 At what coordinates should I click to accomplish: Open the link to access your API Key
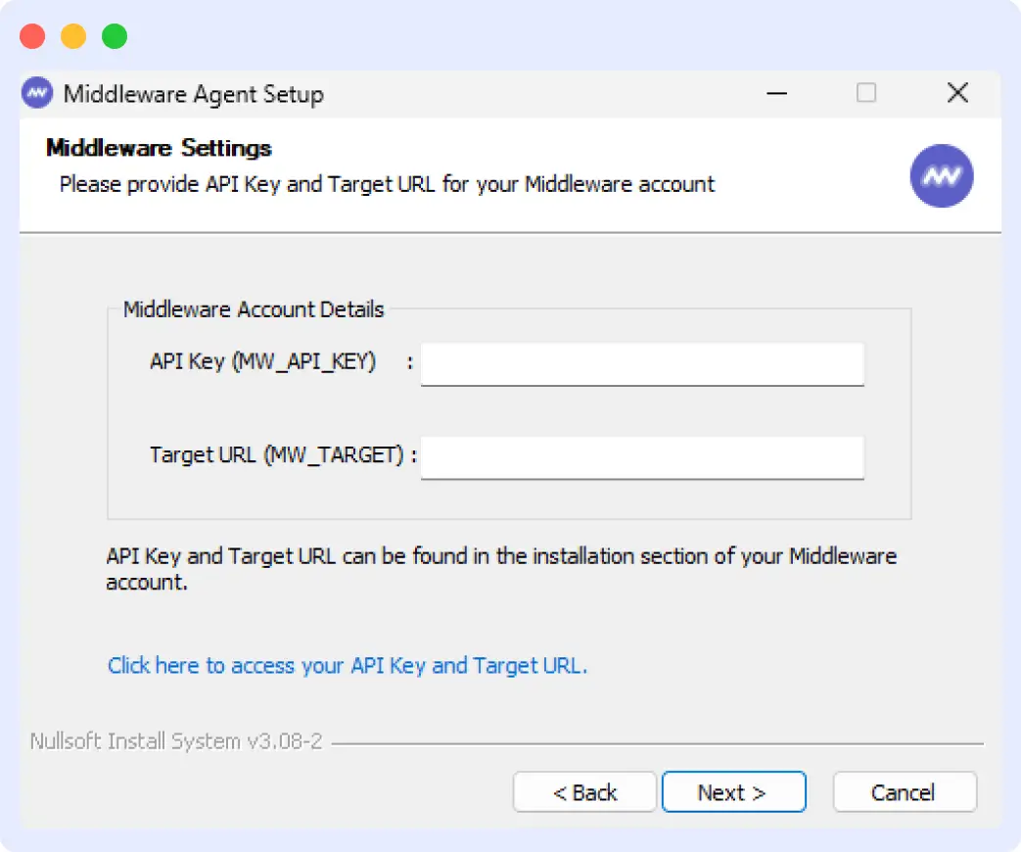click(x=347, y=665)
